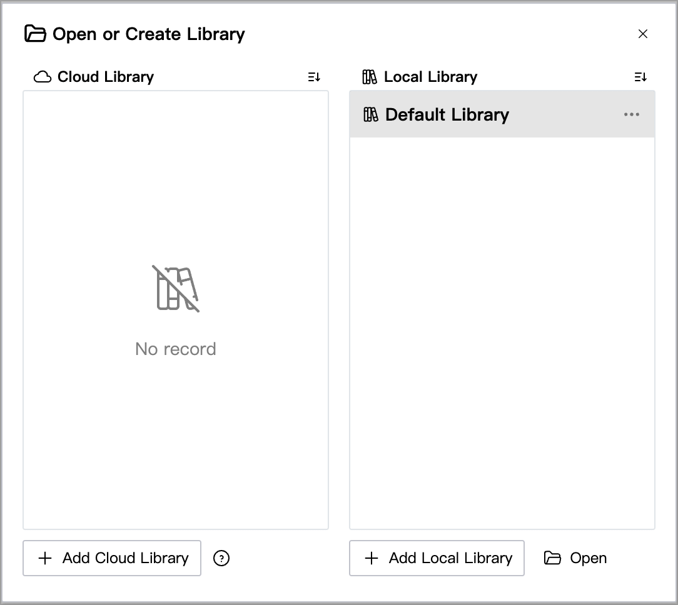Click the folder icon beside the Open label
This screenshot has height=605, width=678.
pyautogui.click(x=552, y=558)
